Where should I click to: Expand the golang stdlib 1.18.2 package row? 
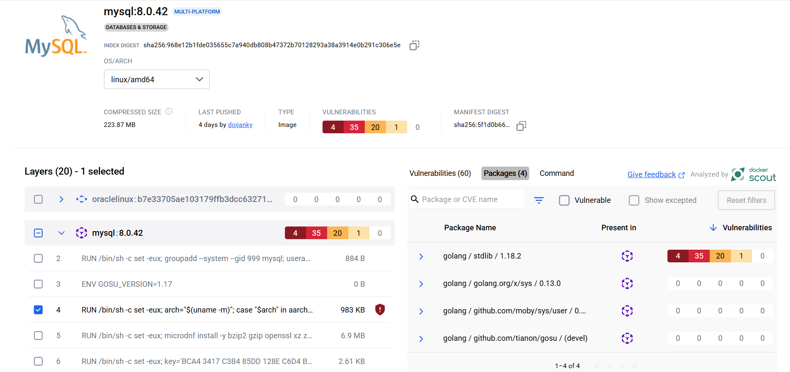point(421,256)
